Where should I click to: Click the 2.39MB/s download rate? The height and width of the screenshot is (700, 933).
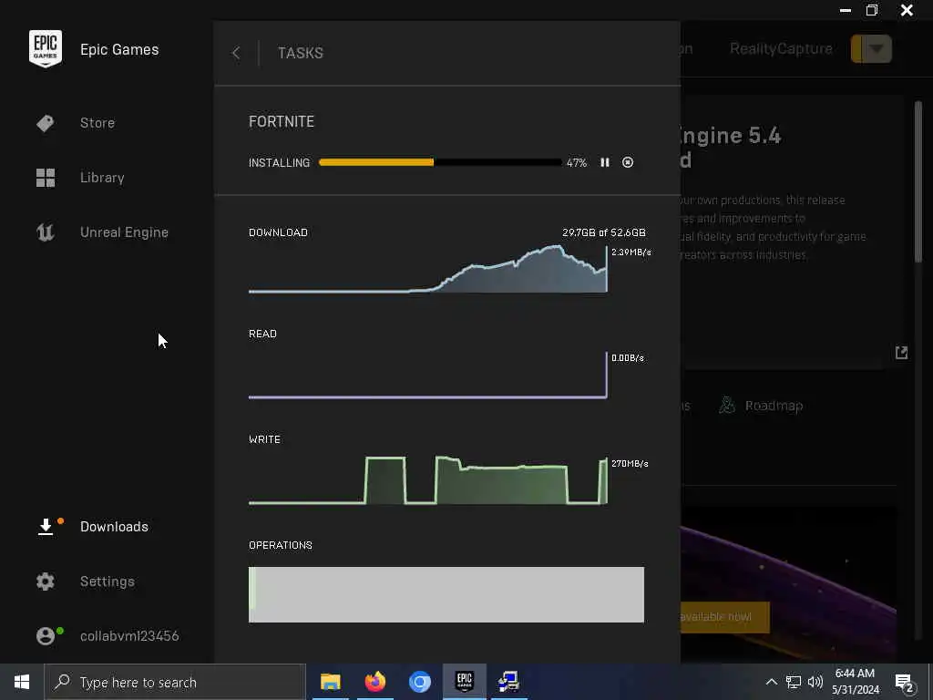click(631, 252)
